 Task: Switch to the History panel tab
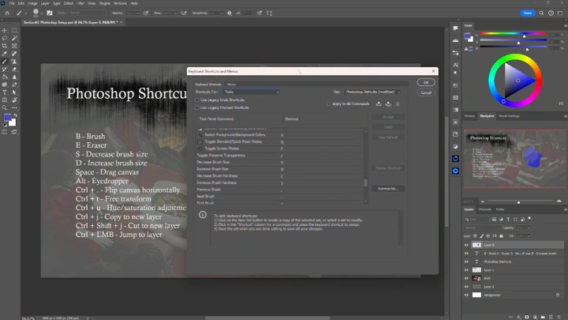tap(469, 116)
